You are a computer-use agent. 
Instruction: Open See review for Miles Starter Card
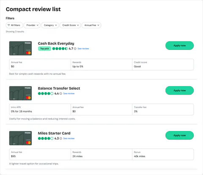click(69, 139)
